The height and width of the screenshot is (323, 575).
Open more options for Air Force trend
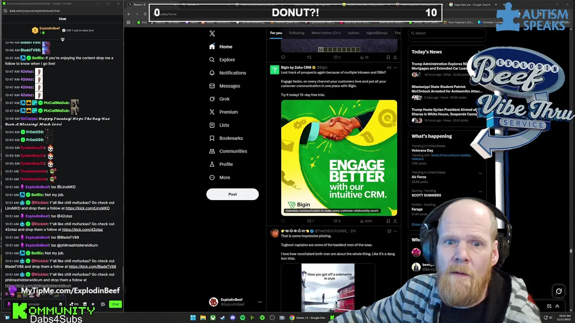480,173
